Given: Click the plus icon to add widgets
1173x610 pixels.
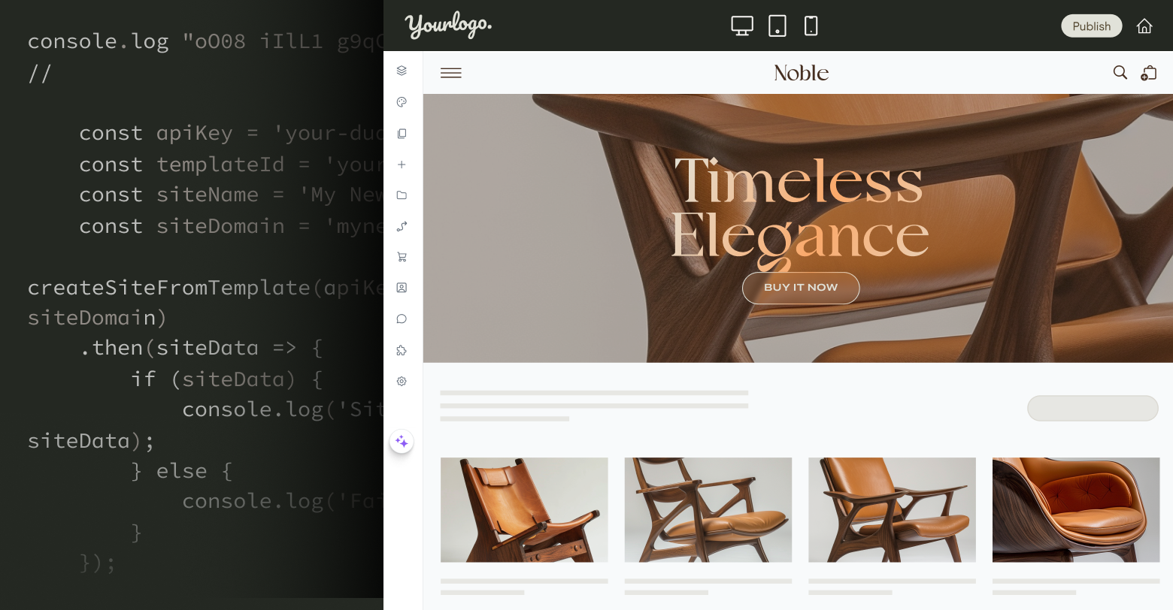Looking at the screenshot, I should point(402,165).
